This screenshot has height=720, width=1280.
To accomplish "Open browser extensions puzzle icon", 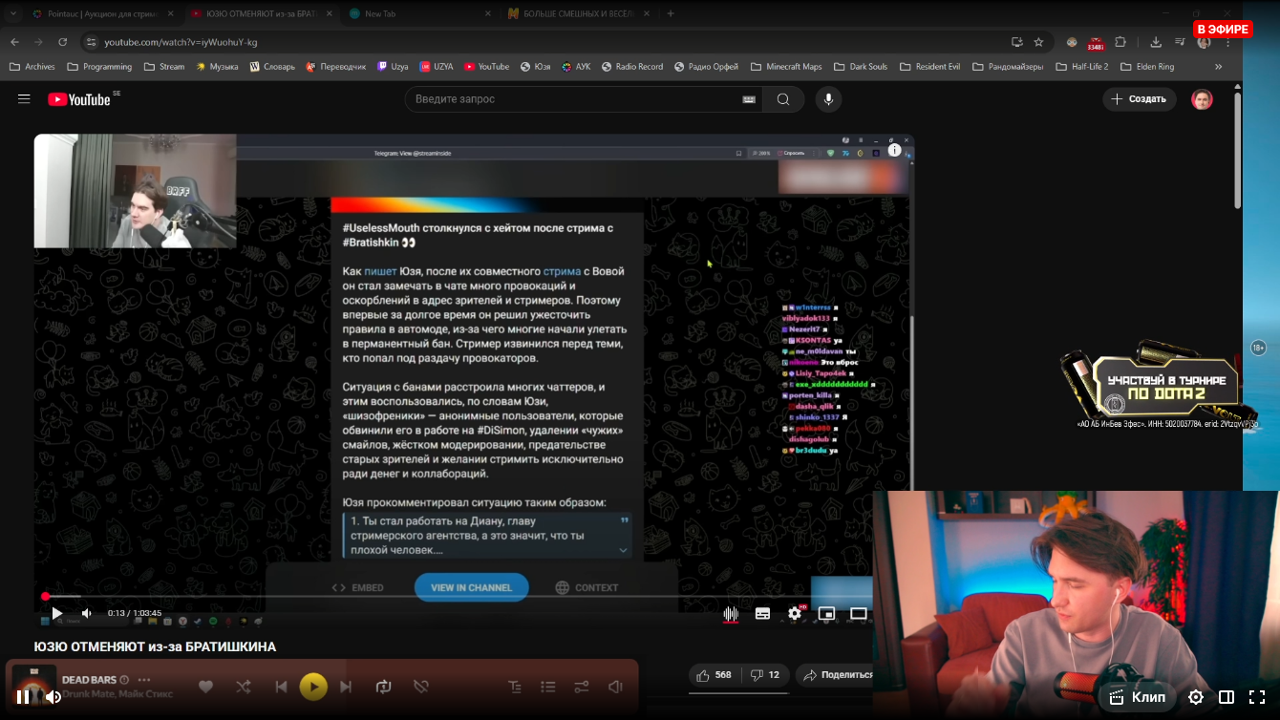I will tap(1120, 42).
